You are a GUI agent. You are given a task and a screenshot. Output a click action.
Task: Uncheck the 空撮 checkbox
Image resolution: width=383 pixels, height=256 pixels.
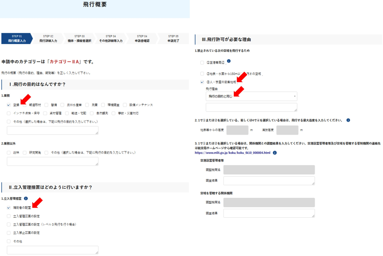(9, 105)
